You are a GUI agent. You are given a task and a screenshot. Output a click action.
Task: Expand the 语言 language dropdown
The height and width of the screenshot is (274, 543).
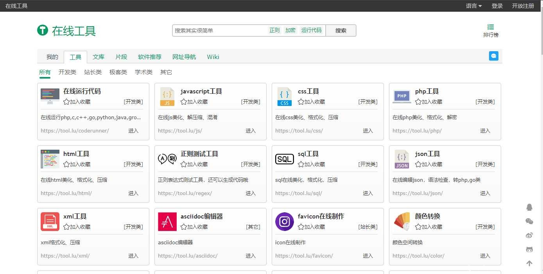click(x=474, y=6)
